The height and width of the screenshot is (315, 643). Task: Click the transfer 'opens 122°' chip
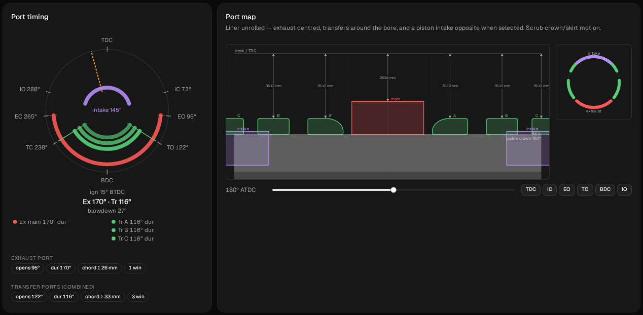tap(29, 297)
